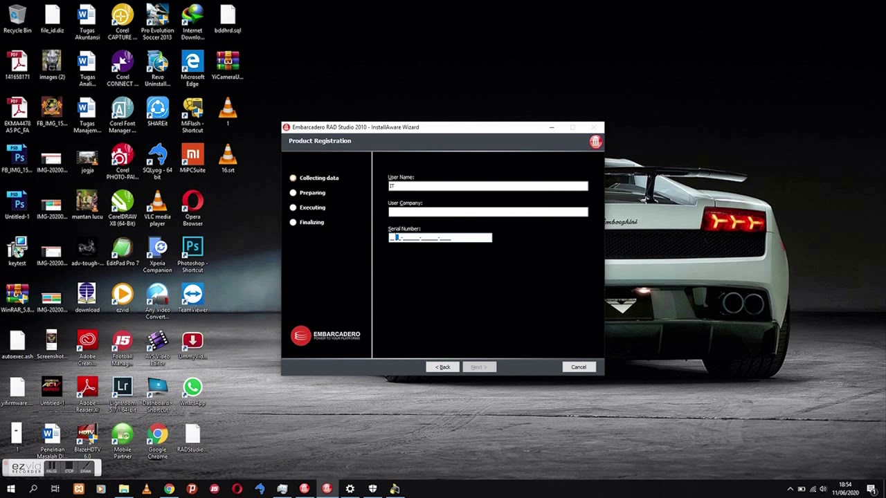Launch WhatsApp desktop shortcut

192,391
